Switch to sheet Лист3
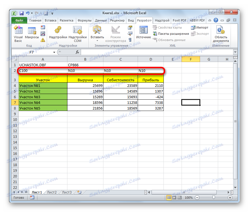 [x=67, y=192]
